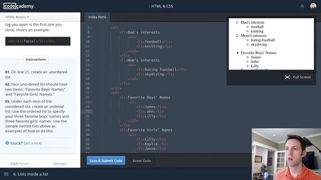Place cursor on 'Dad's interests' code line

tap(139, 32)
